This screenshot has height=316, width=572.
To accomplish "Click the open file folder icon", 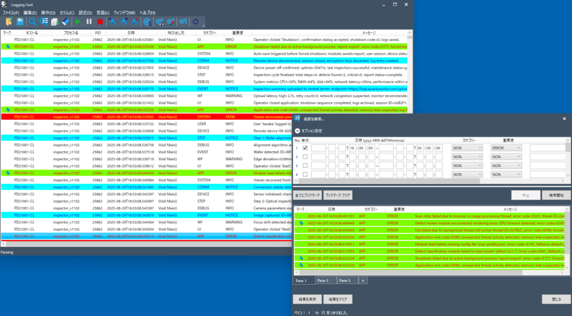I will [8, 22].
